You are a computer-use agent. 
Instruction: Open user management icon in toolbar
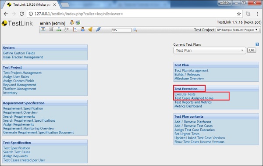[x=82, y=29]
